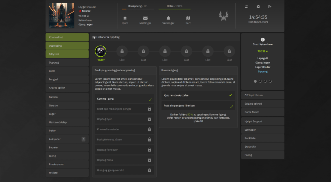Click the friends/users icon in header

click(247, 7)
